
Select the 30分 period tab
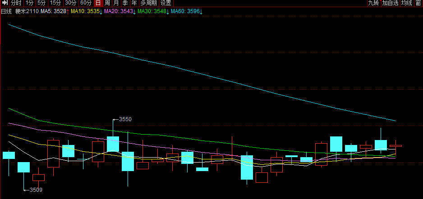[x=71, y=3]
